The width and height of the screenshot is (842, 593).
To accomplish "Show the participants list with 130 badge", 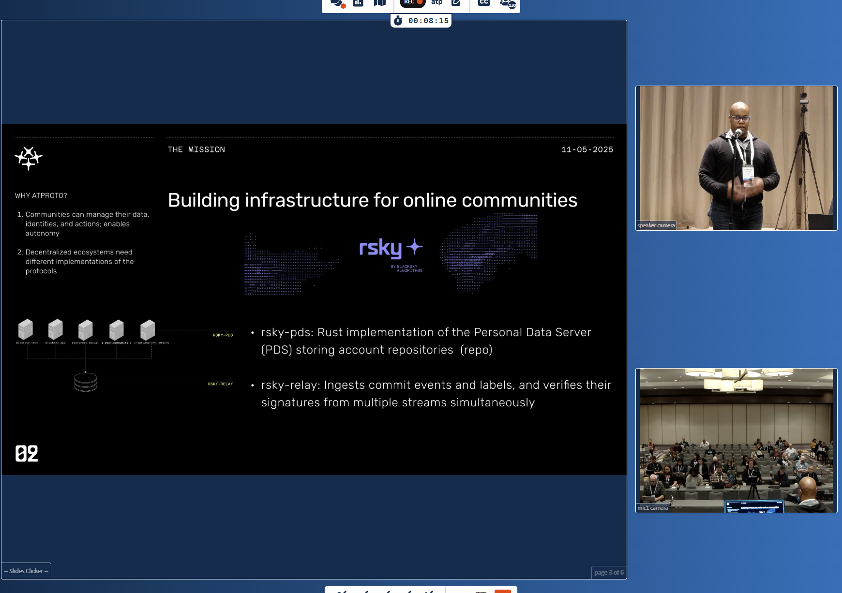I will pyautogui.click(x=507, y=3).
